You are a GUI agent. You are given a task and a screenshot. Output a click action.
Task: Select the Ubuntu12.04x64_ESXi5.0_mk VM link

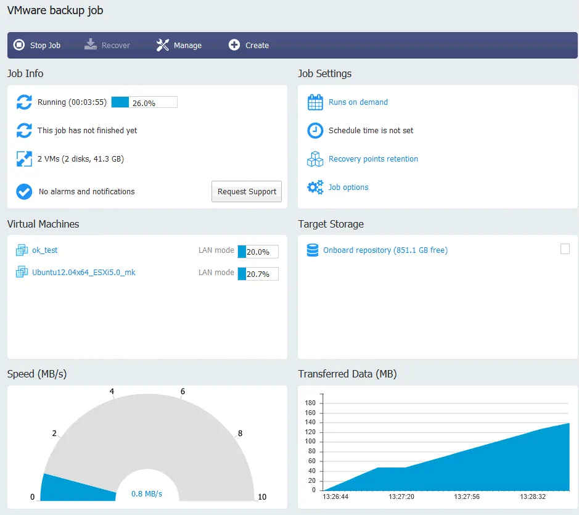point(83,272)
